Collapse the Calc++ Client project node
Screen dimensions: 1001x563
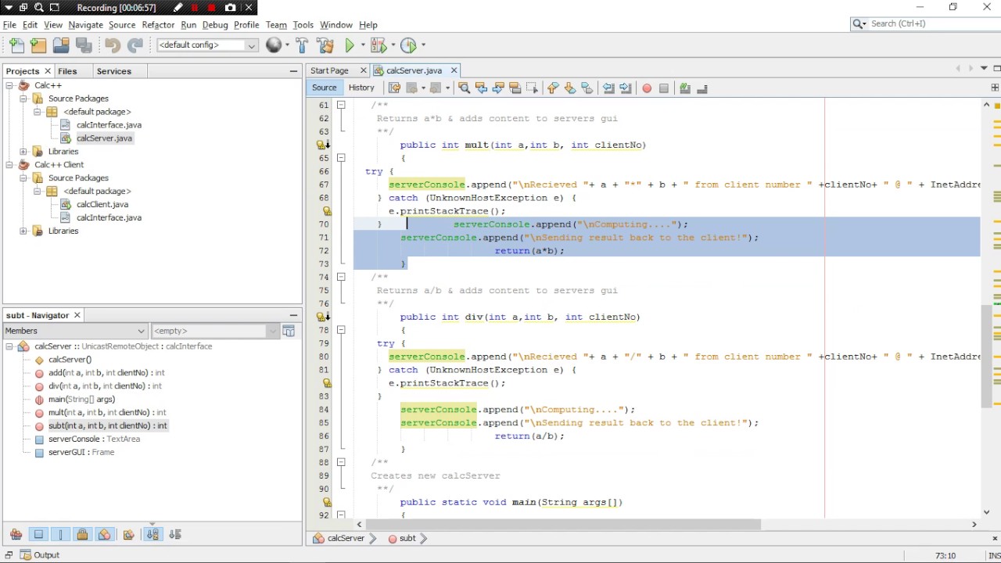9,165
